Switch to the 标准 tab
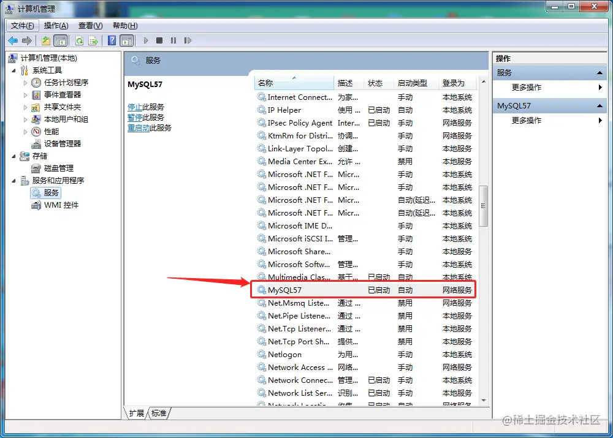 158,413
